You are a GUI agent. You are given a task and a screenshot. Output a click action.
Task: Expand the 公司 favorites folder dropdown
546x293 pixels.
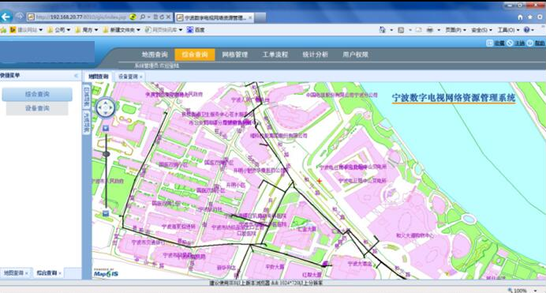(x=68, y=30)
